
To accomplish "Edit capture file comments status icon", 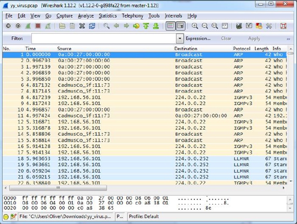I will (13, 216).
